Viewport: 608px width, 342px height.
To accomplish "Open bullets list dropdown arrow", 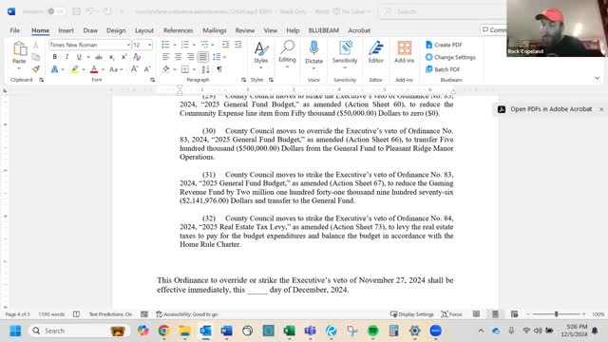I will point(175,45).
